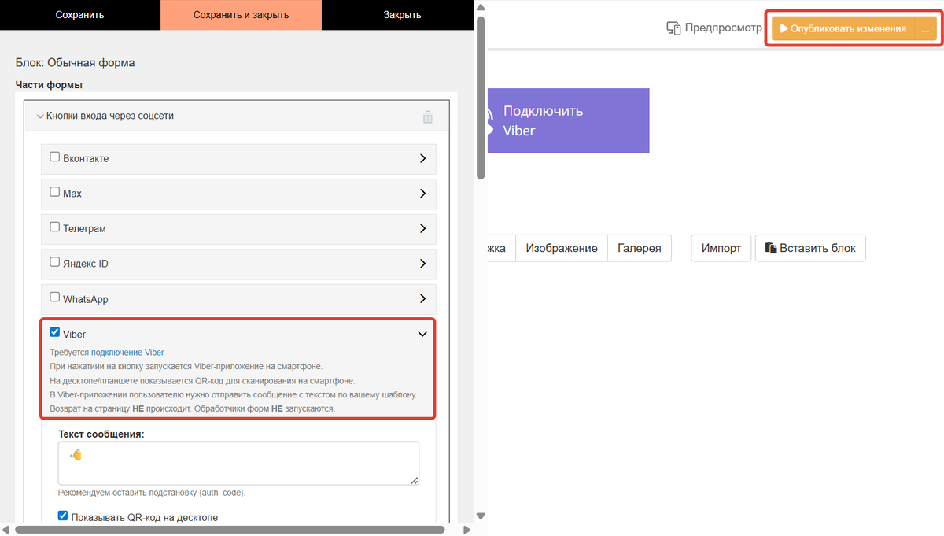Image resolution: width=944 pixels, height=536 pixels.
Task: Select the Изображение block option
Action: pyautogui.click(x=562, y=248)
